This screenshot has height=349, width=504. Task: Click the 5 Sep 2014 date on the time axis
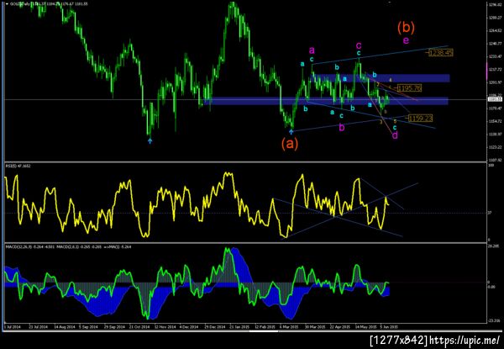88,326
